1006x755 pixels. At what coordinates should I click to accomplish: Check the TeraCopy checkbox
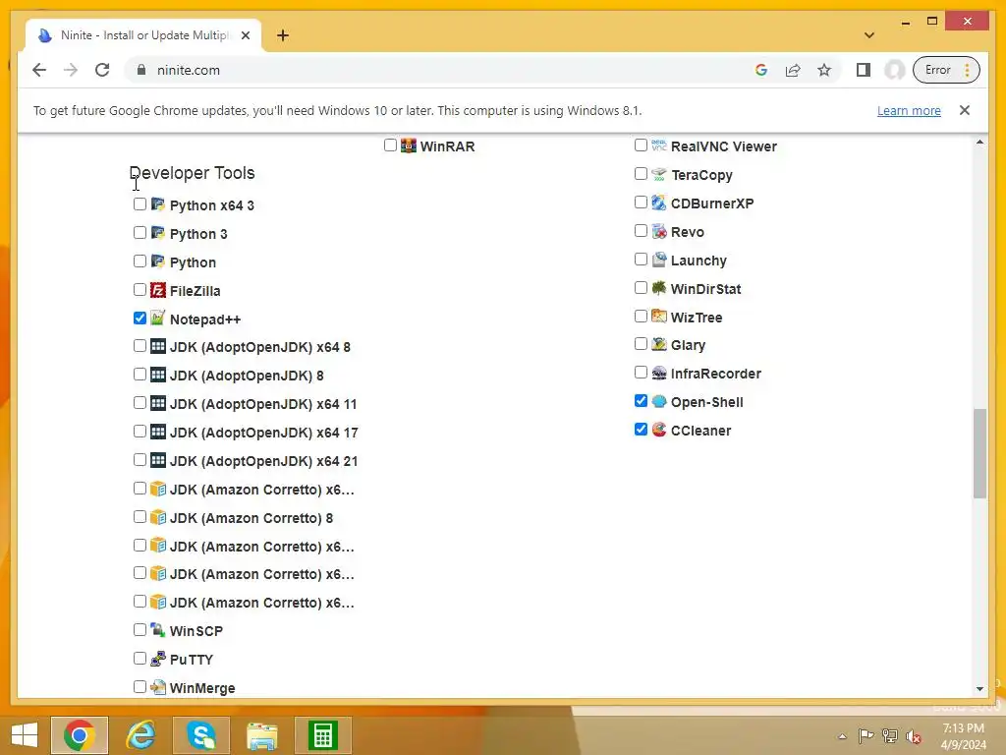[641, 174]
